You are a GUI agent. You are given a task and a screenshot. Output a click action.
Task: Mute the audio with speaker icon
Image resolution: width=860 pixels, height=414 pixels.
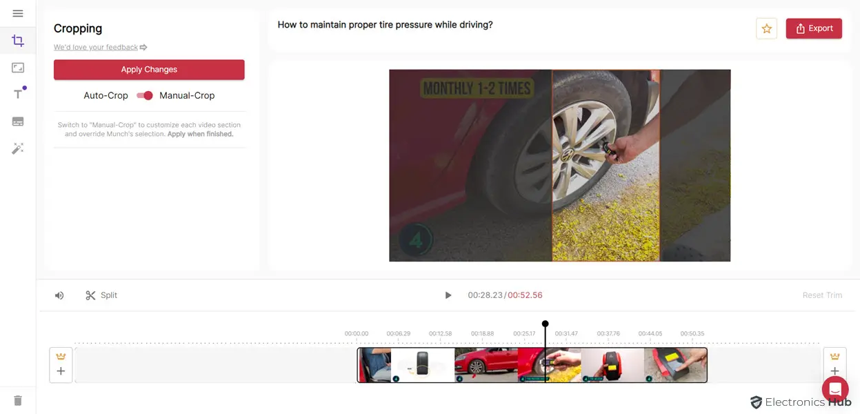click(x=59, y=295)
